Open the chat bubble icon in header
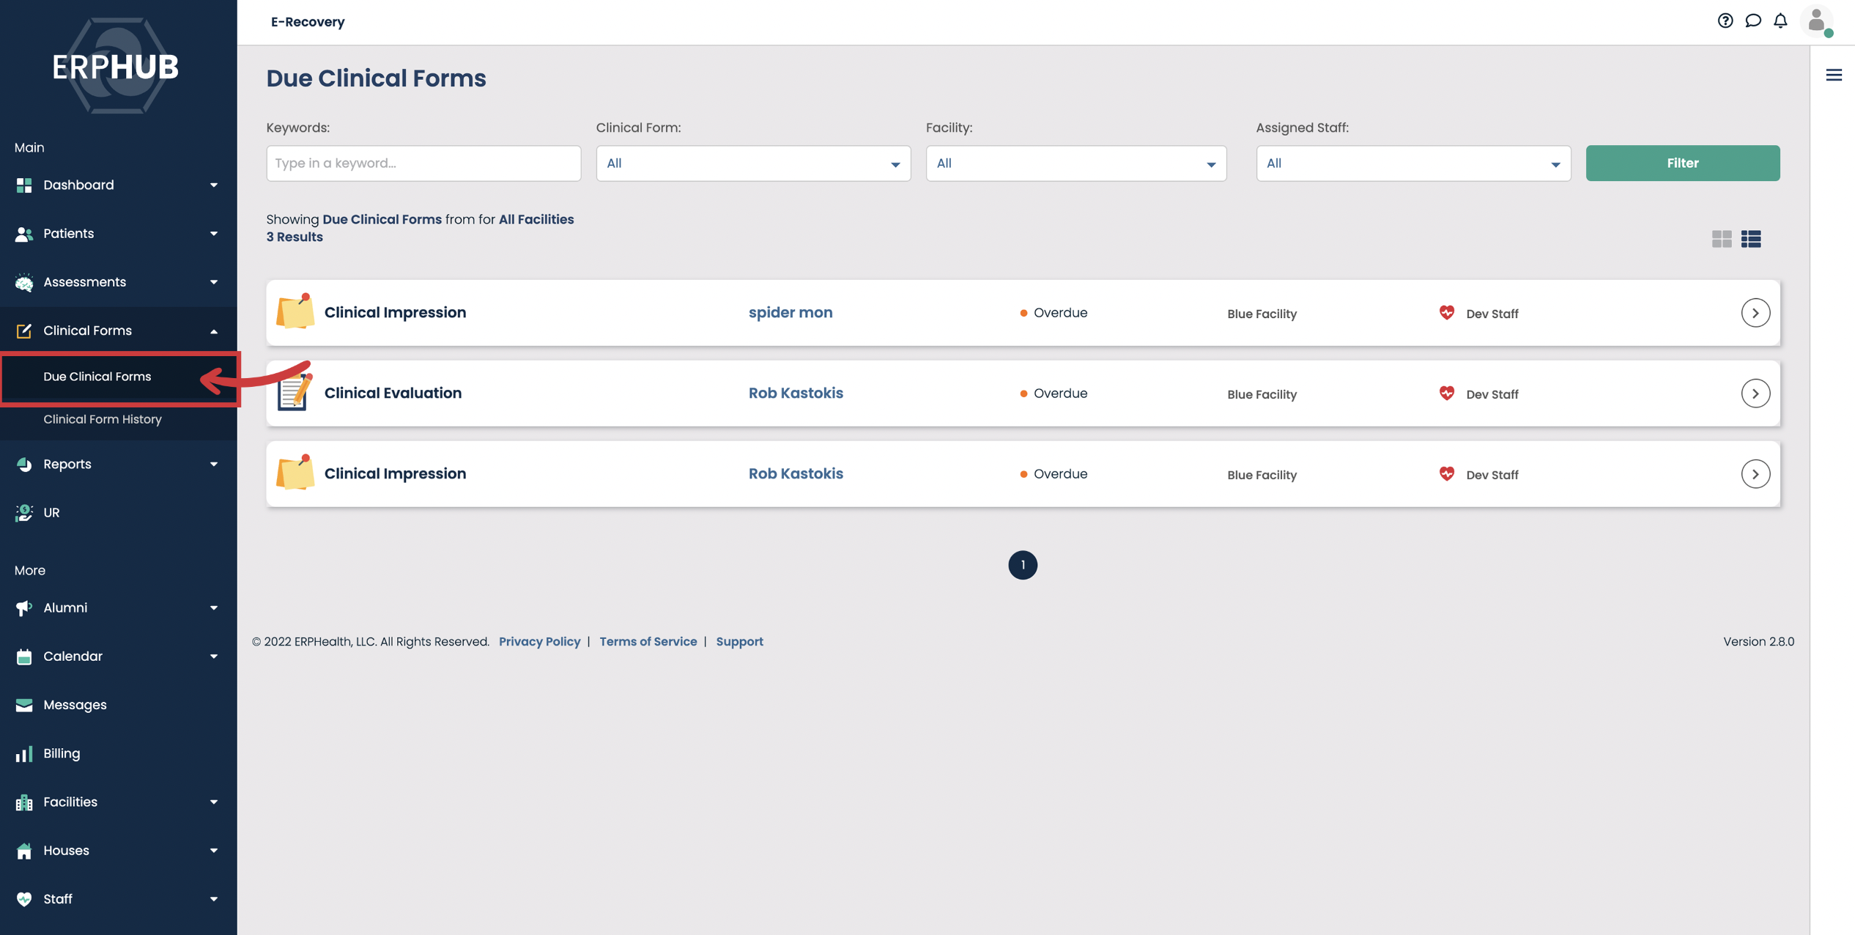The image size is (1855, 935). click(x=1752, y=21)
